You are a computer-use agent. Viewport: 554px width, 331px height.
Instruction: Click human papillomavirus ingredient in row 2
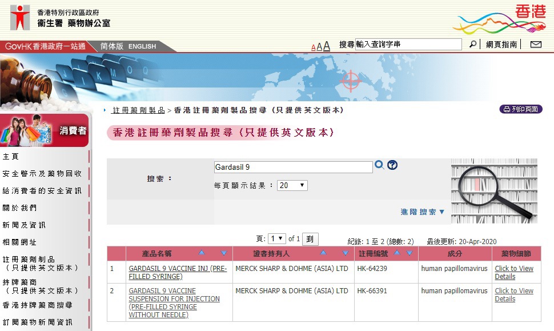[454, 290]
